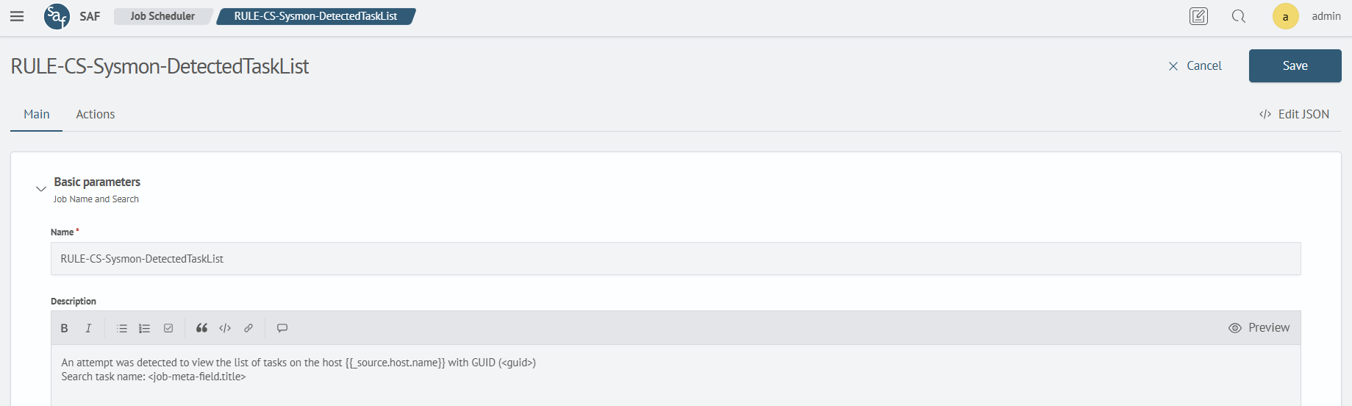Insert a checkbox task list
Image resolution: width=1352 pixels, height=406 pixels.
click(x=168, y=328)
